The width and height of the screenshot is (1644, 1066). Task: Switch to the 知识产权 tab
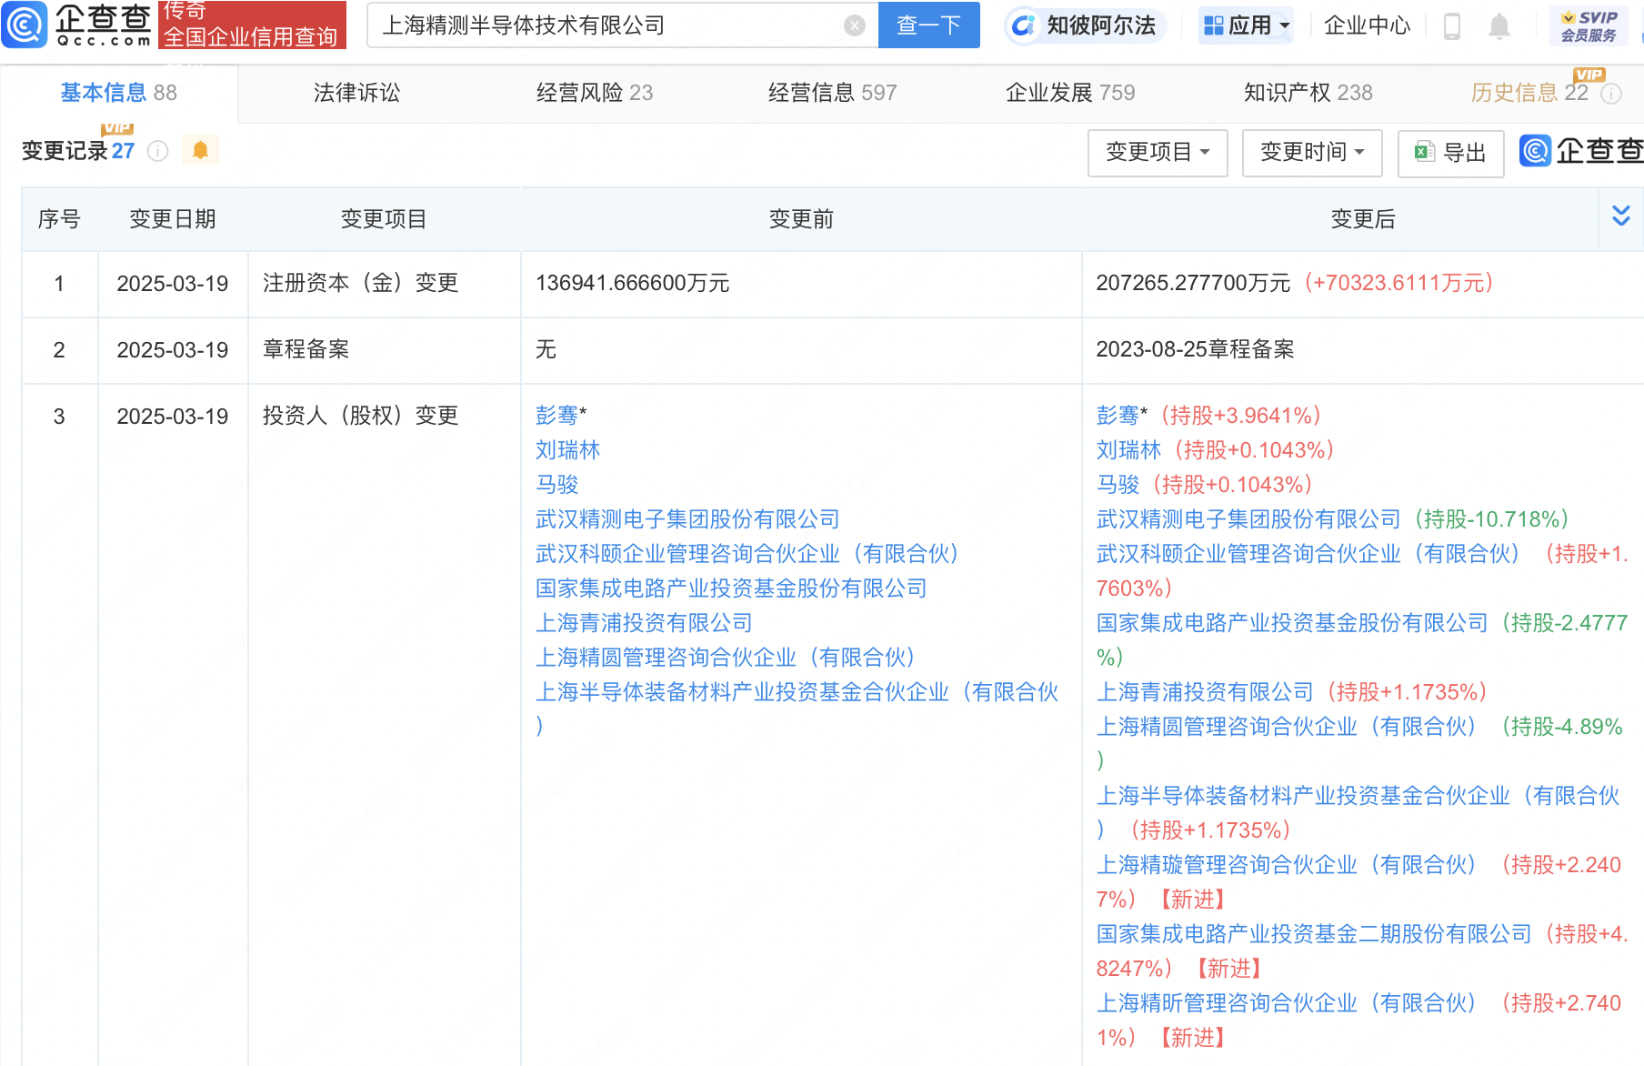[x=1308, y=93]
